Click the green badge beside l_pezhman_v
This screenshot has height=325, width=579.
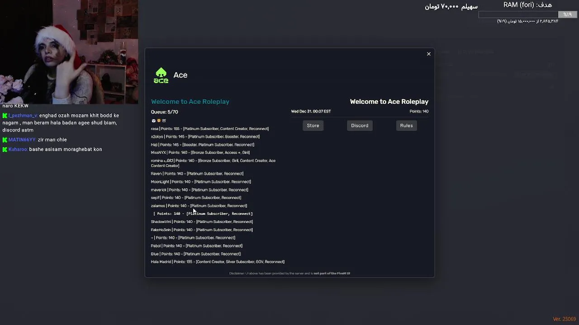(5, 116)
